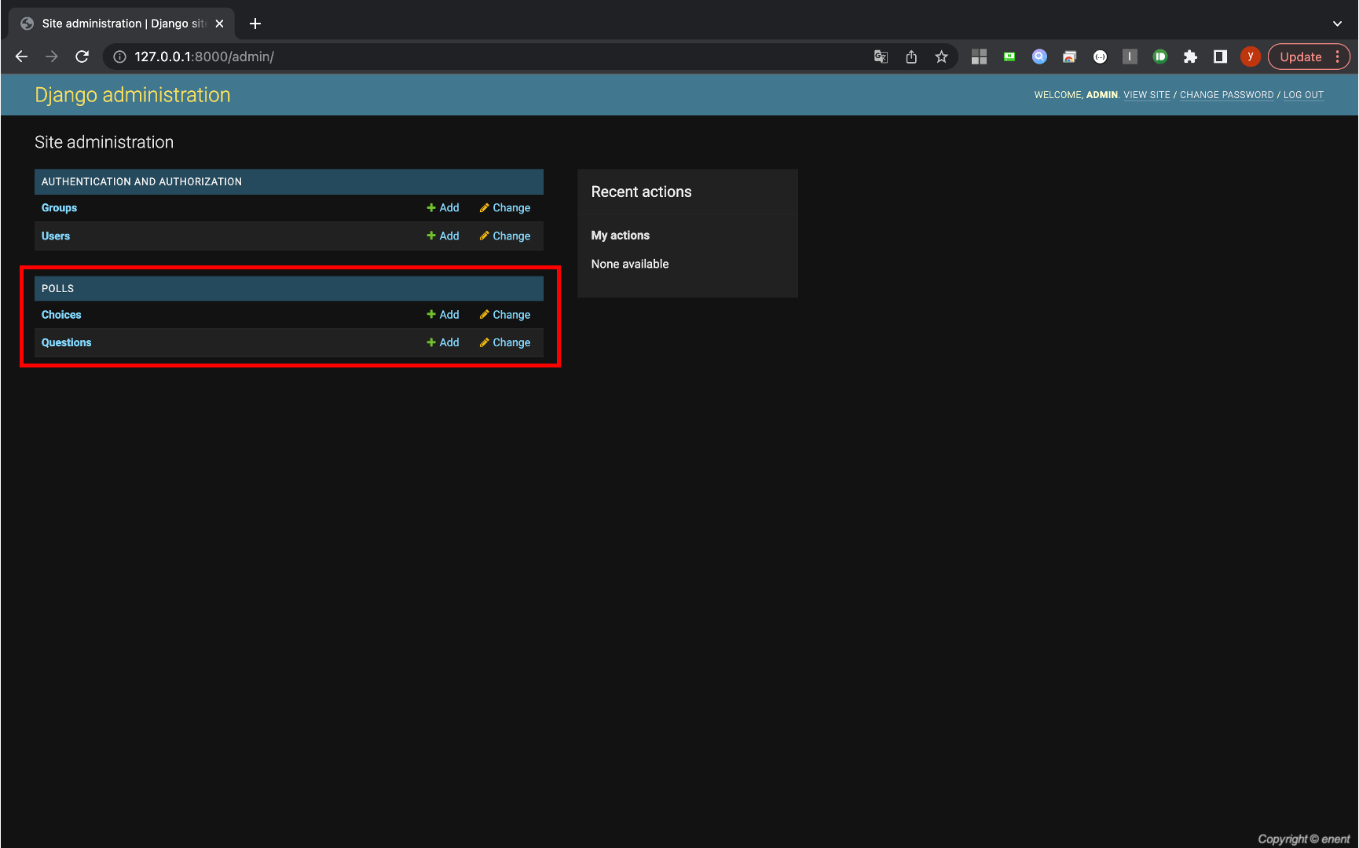Screen dimensions: 1359x848
Task: Toggle the browser side panel
Action: pos(1220,57)
